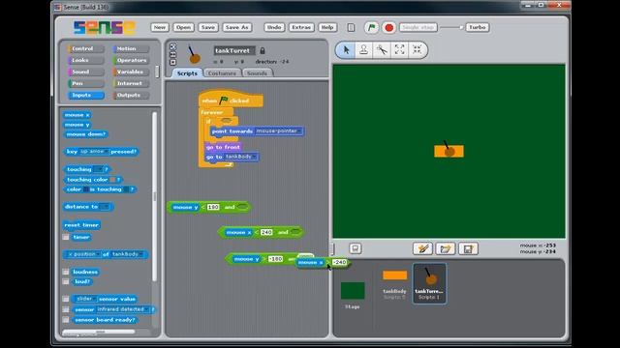This screenshot has height=348, width=620.
Task: Select the grow sprite tool
Action: [399, 50]
